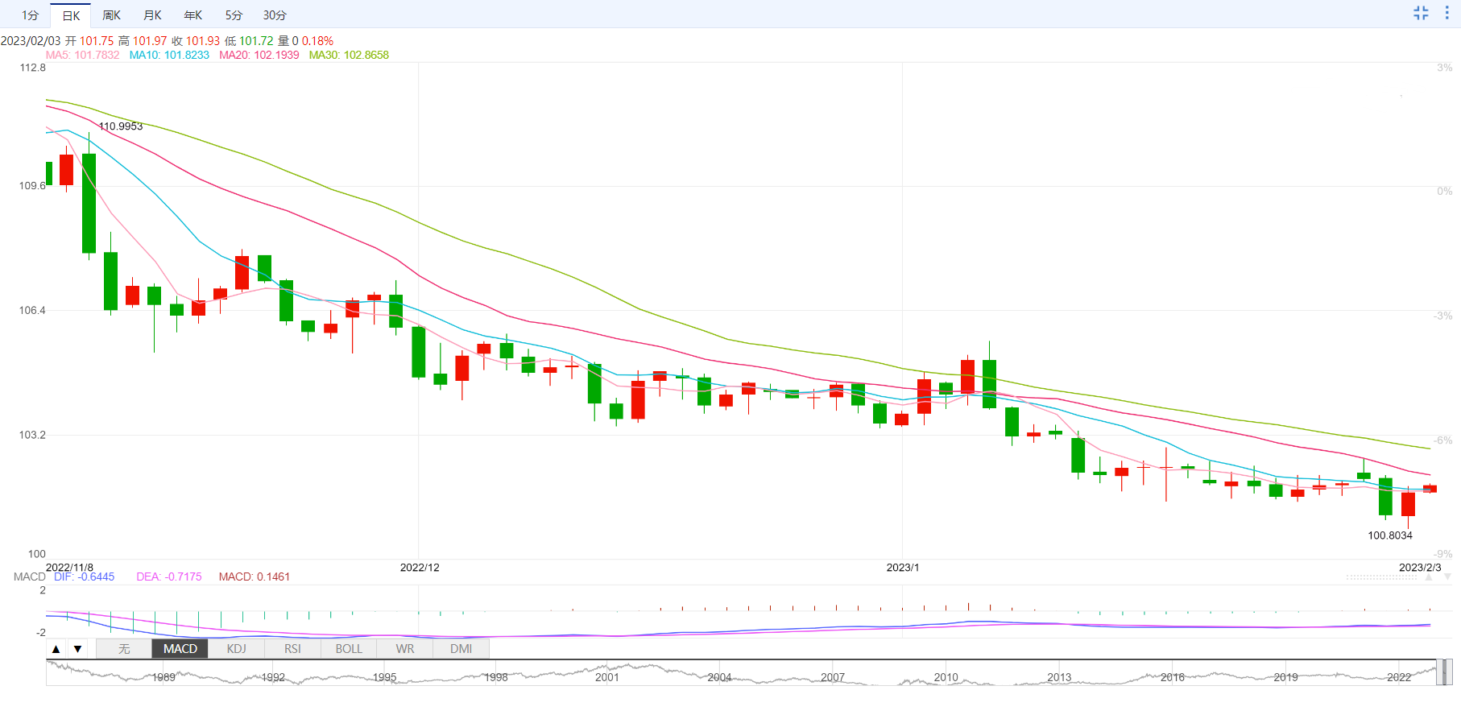Click the 106.4 price axis label
1461x715 pixels.
[x=32, y=311]
